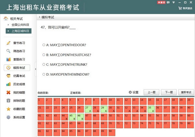Select answer D MAYIOPENTHEWINDOW
This screenshot has height=137, width=195.
pos(44,74)
